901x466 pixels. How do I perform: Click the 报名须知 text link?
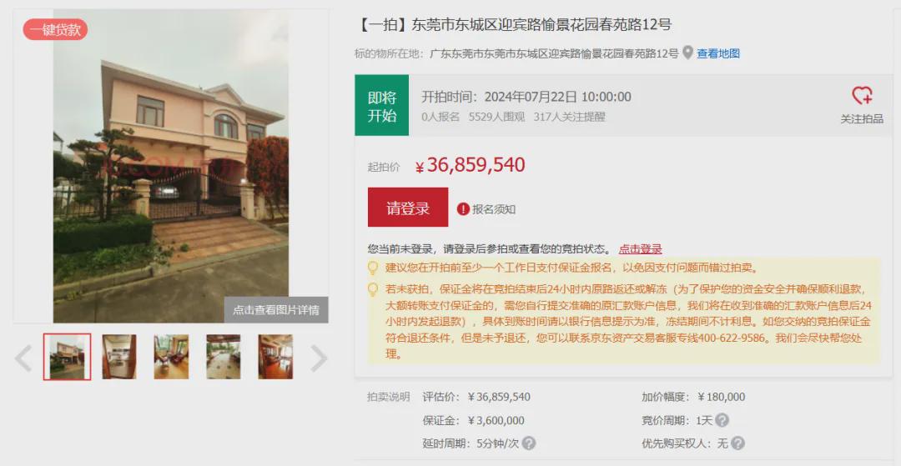click(494, 209)
